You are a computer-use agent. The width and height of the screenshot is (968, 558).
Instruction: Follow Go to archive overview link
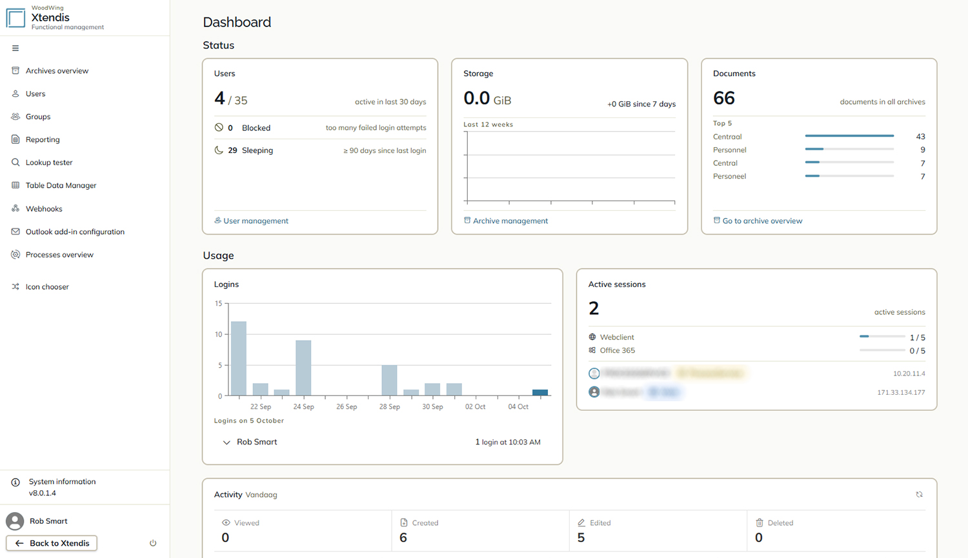point(758,221)
